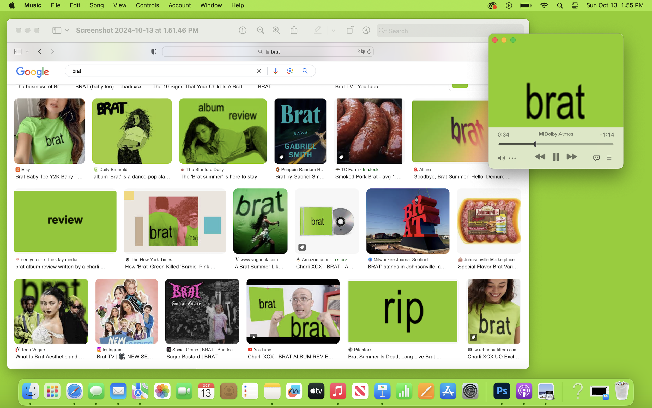The image size is (652, 408).
Task: Open Control Center from the menu bar
Action: point(575,5)
